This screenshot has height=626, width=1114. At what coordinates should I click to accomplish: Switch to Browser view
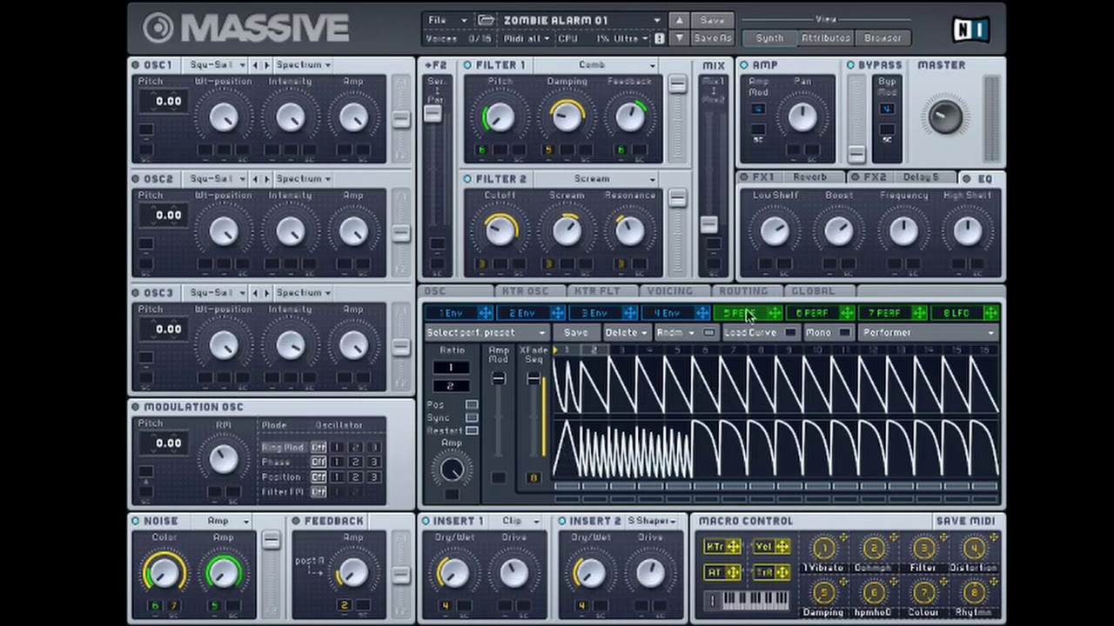pyautogui.click(x=882, y=38)
